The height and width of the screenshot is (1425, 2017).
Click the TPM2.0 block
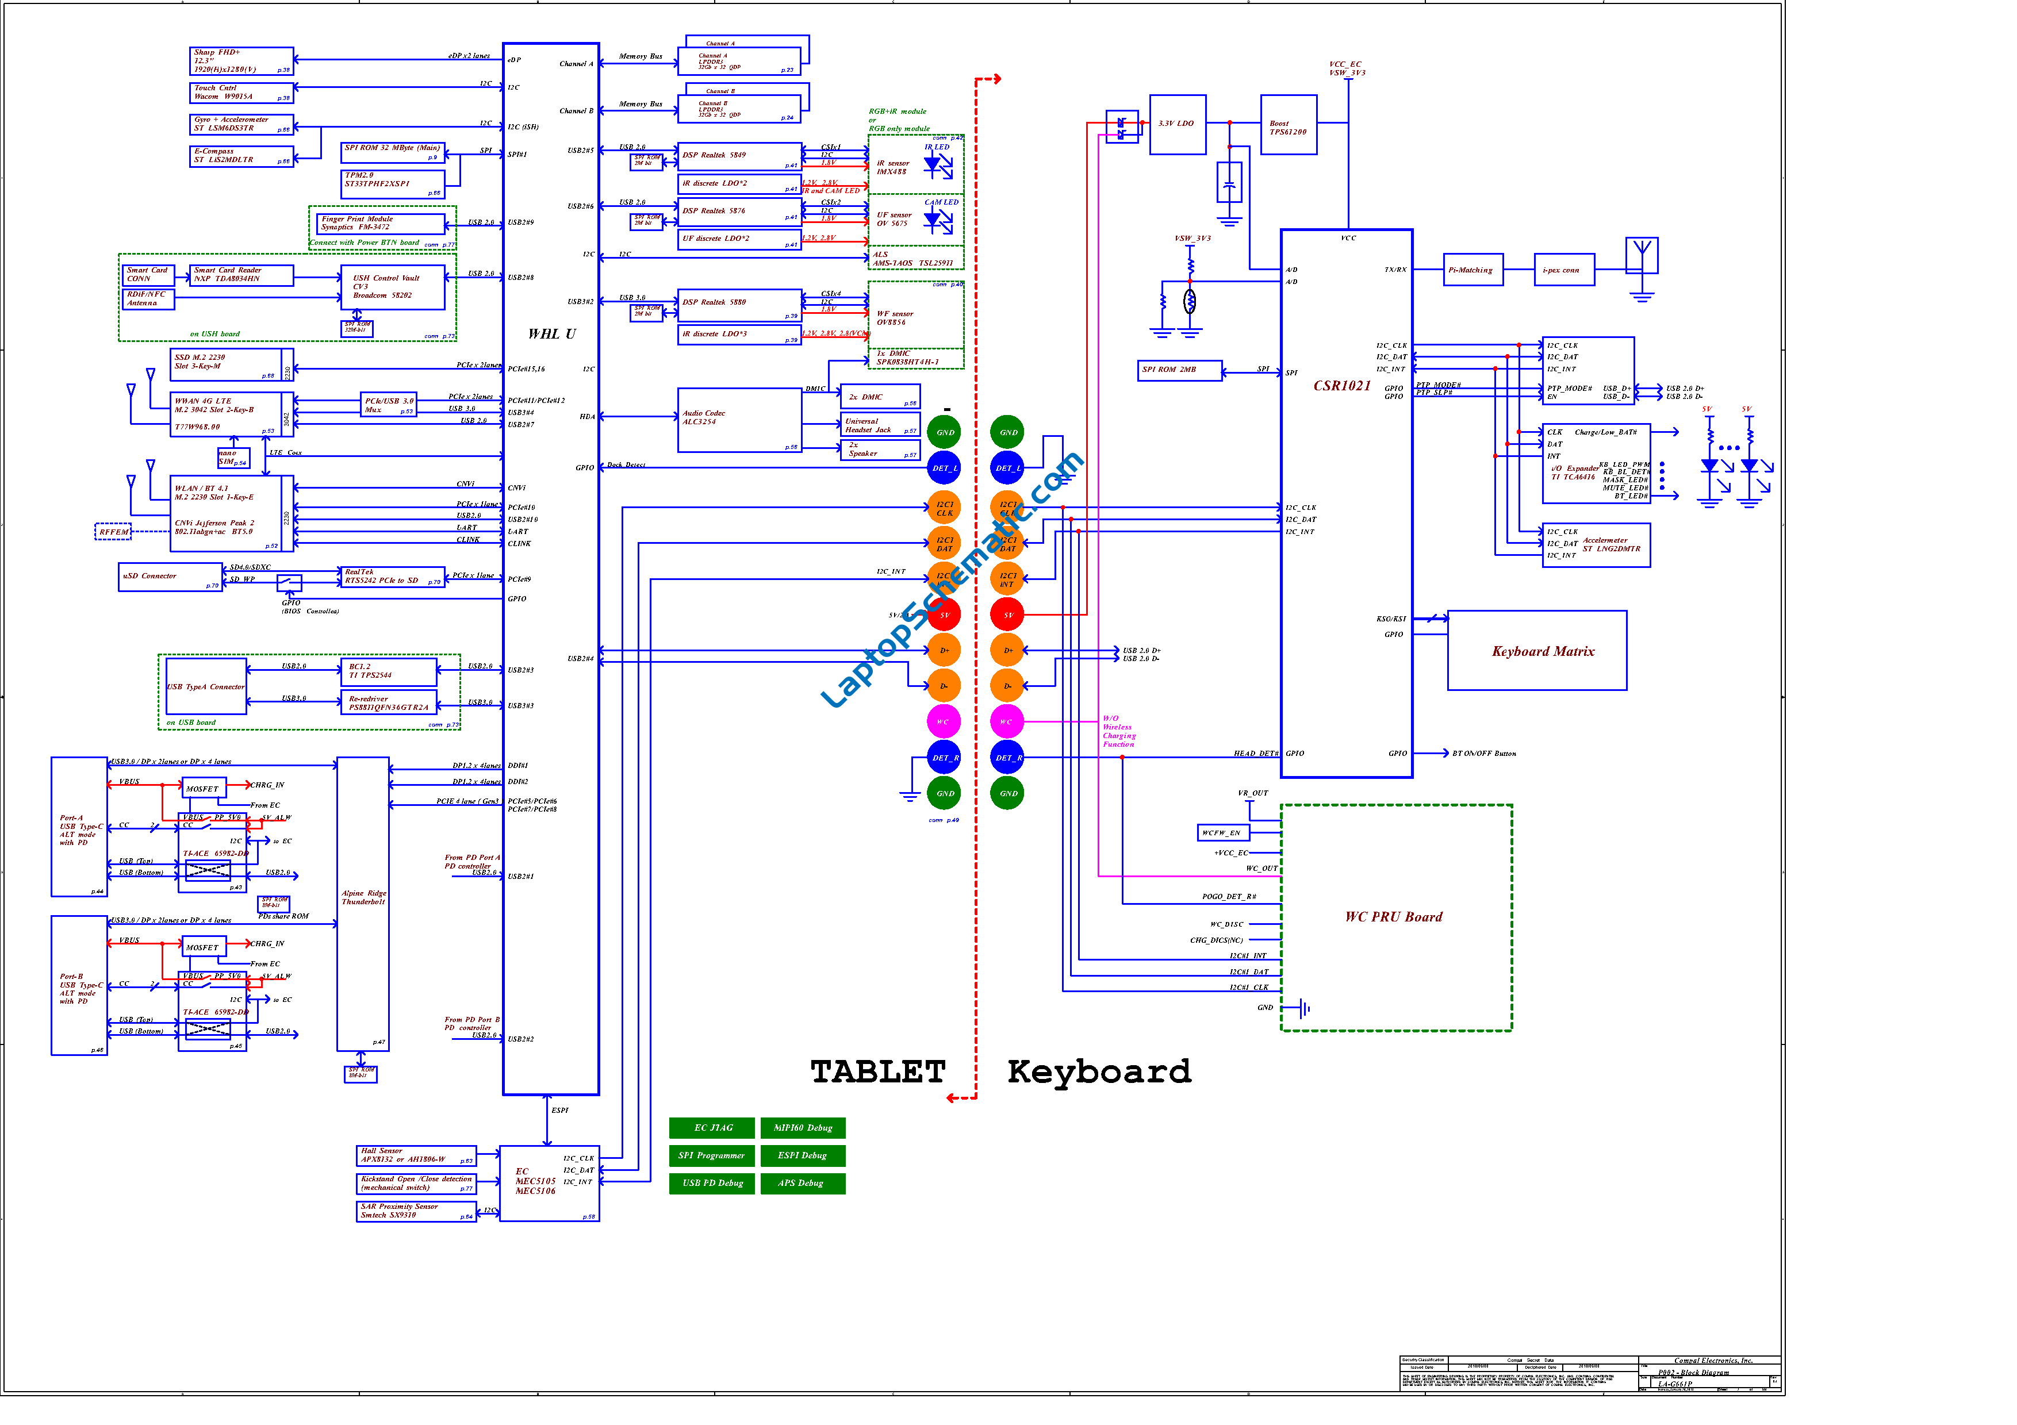pyautogui.click(x=393, y=183)
